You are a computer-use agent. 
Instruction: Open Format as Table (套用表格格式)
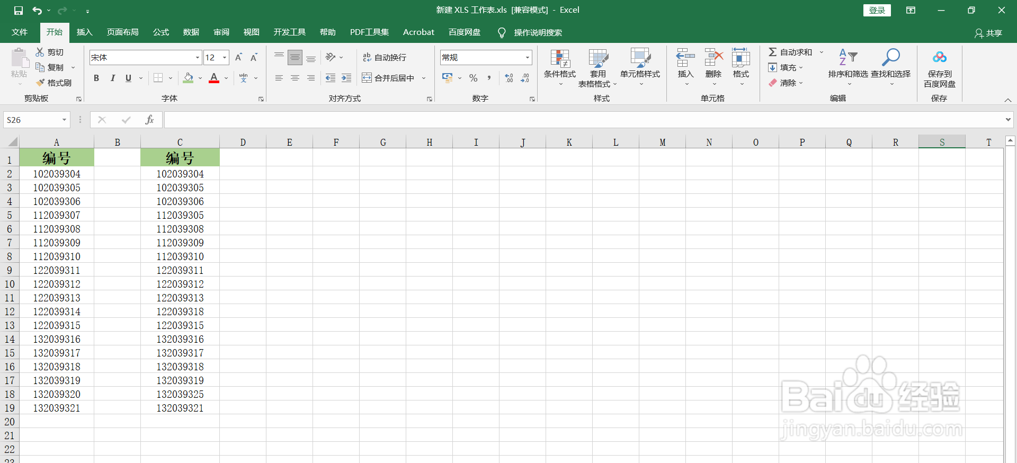click(598, 68)
